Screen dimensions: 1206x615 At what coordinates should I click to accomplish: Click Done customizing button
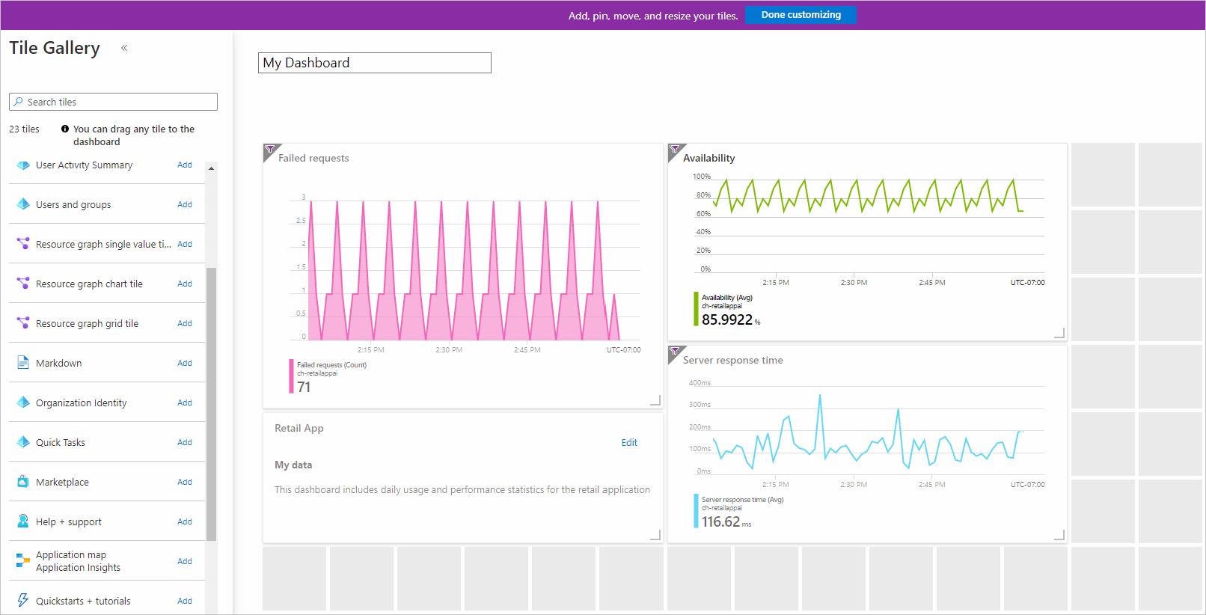(801, 15)
